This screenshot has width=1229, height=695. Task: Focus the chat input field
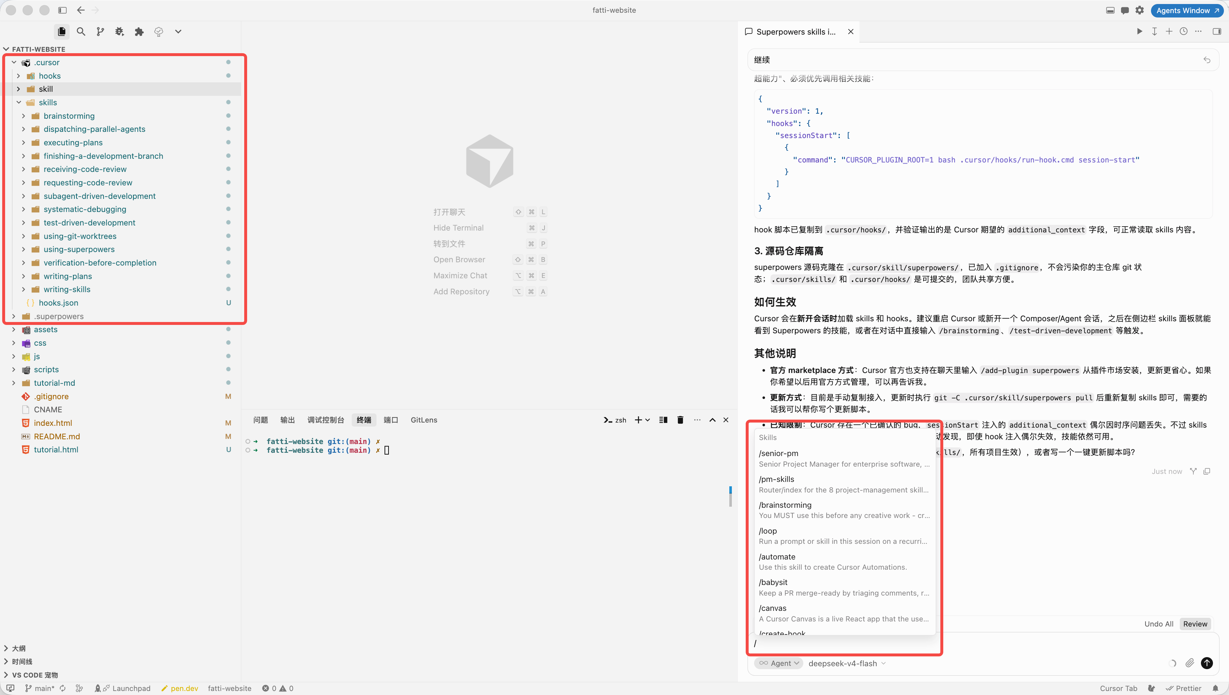[x=983, y=643]
